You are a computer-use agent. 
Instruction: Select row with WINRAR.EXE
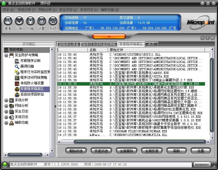coord(131,131)
